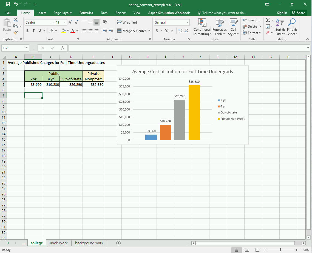
Task: Toggle Middle Align
Action: point(90,22)
